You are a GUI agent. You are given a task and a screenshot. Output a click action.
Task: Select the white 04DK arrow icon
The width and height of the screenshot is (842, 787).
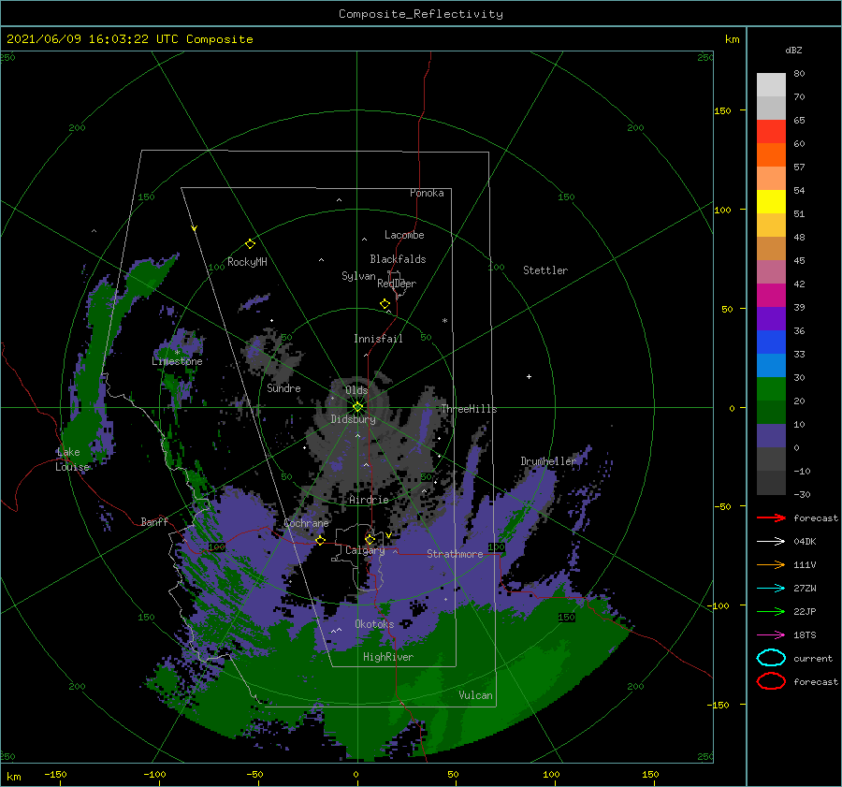[771, 542]
